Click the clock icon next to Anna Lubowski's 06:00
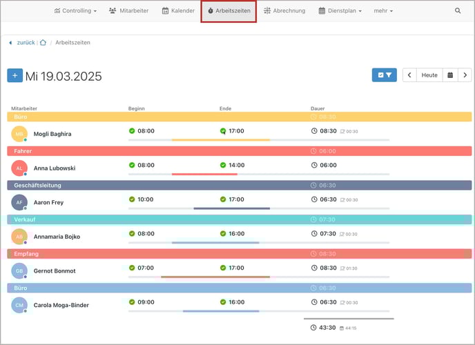Screen dimensions: 475x345 (x=314, y=165)
